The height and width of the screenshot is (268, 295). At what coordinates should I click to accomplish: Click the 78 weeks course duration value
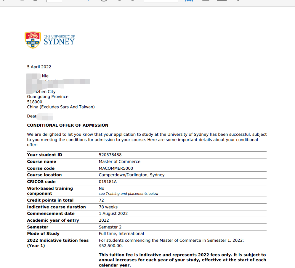pyautogui.click(x=108, y=207)
